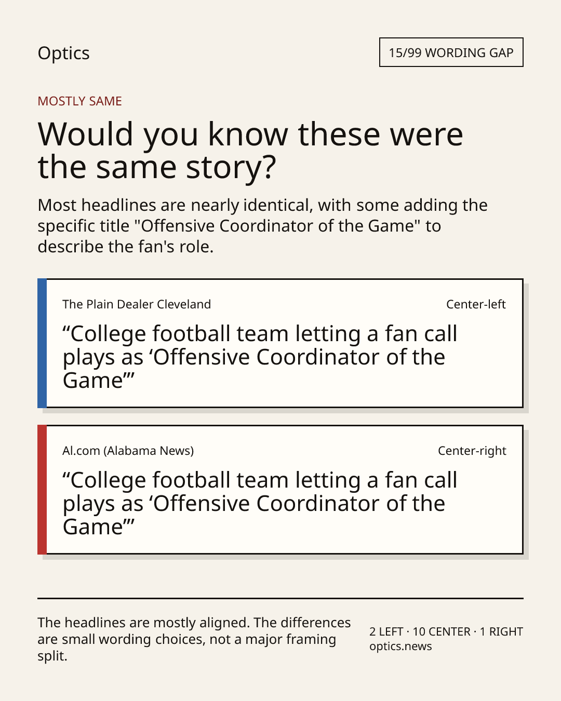Click the blue stripe on first card
The height and width of the screenshot is (701, 561).
pos(42,343)
